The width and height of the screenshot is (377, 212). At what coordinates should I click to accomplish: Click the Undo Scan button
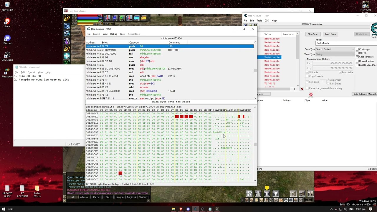pos(362,34)
